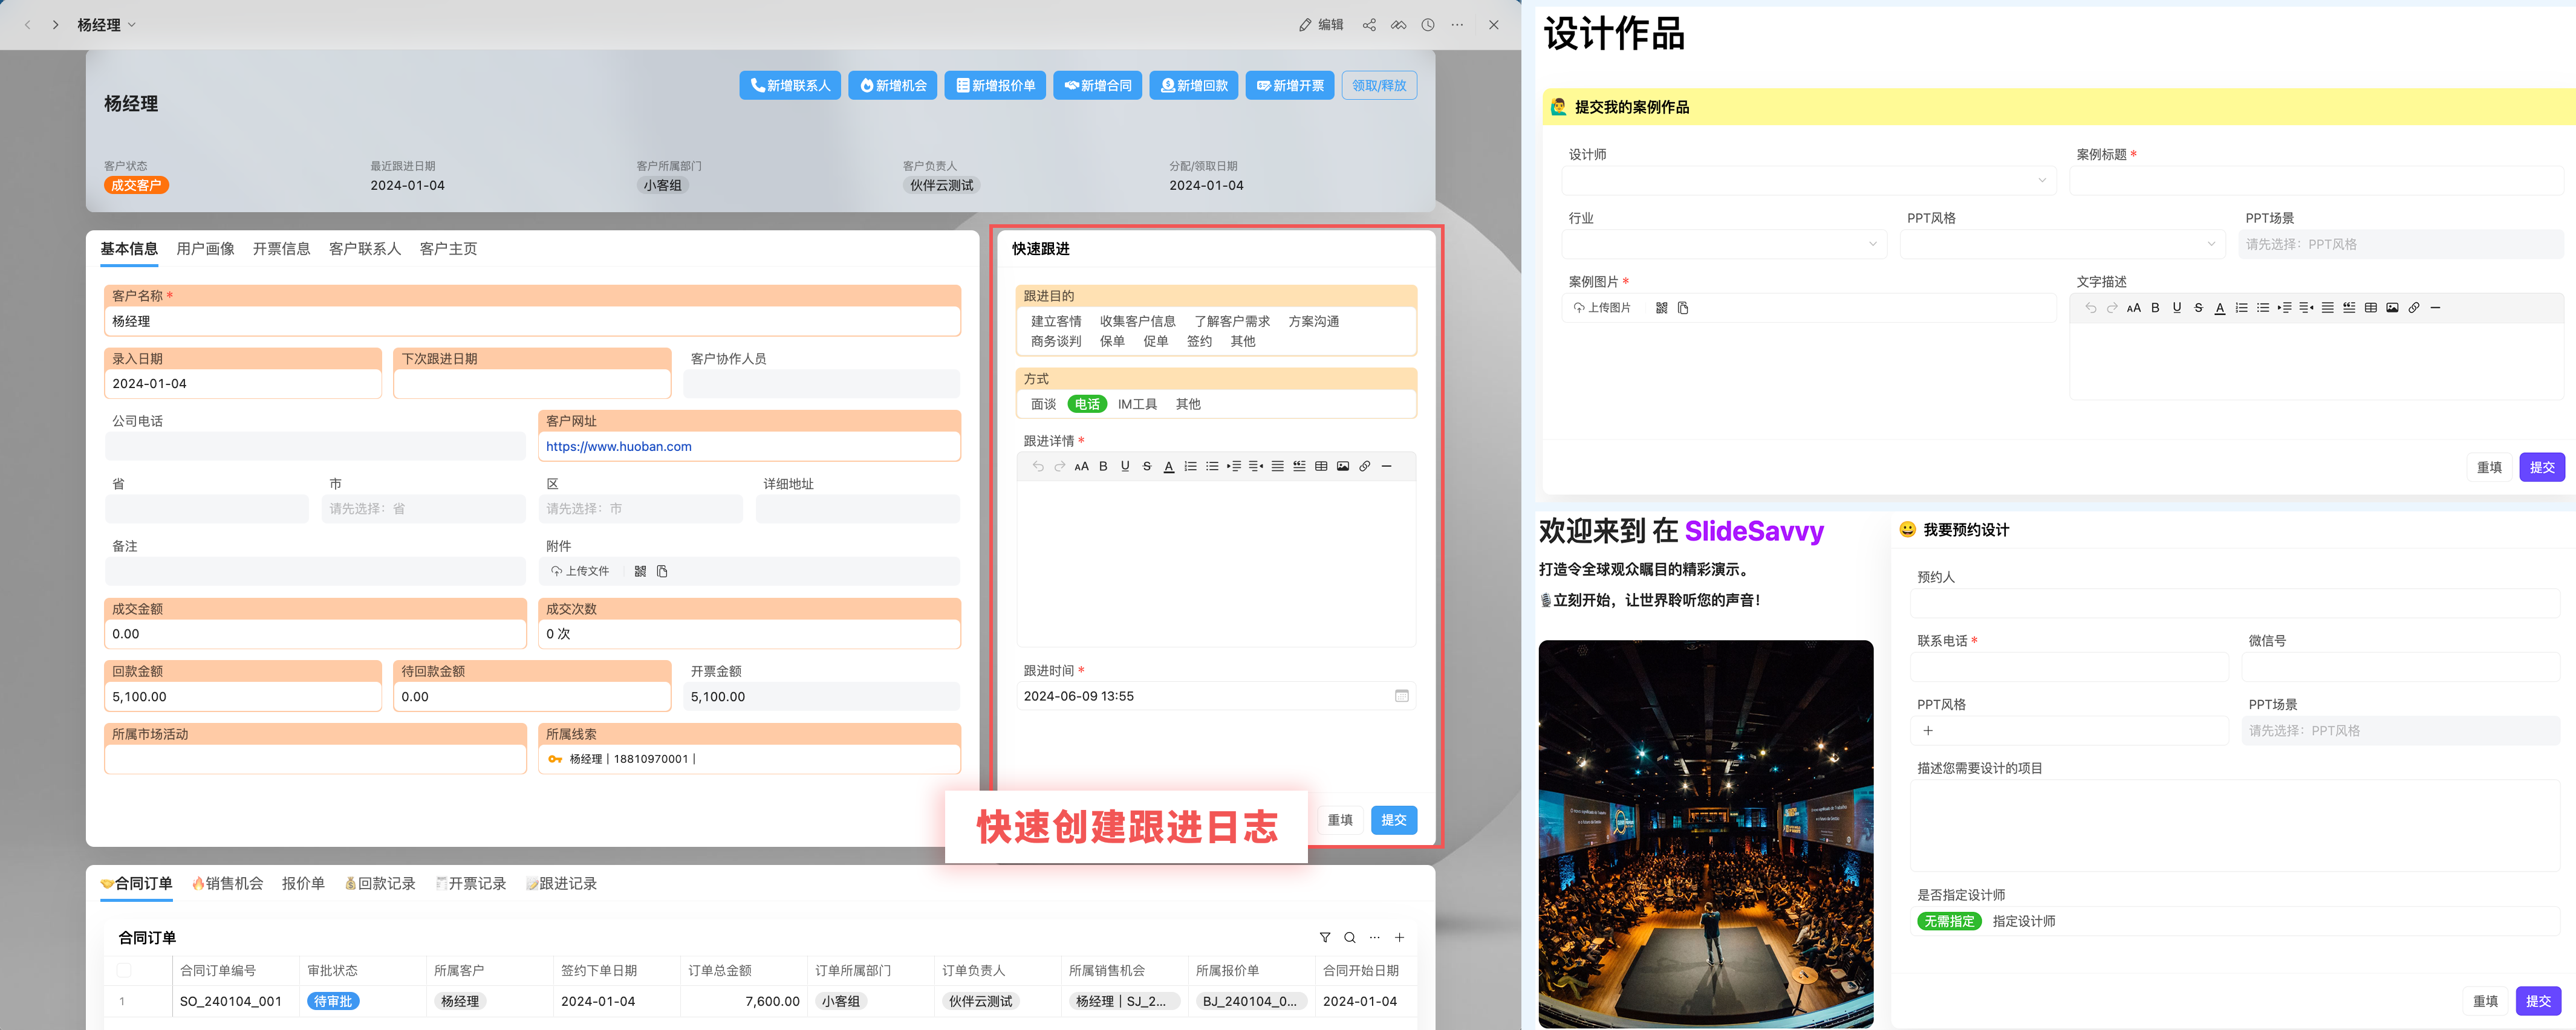This screenshot has width=2576, height=1030.
Task: Open the 市 city dropdown
Action: point(424,509)
